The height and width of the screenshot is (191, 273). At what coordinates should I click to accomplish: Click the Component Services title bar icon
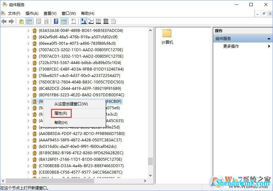click(5, 4)
